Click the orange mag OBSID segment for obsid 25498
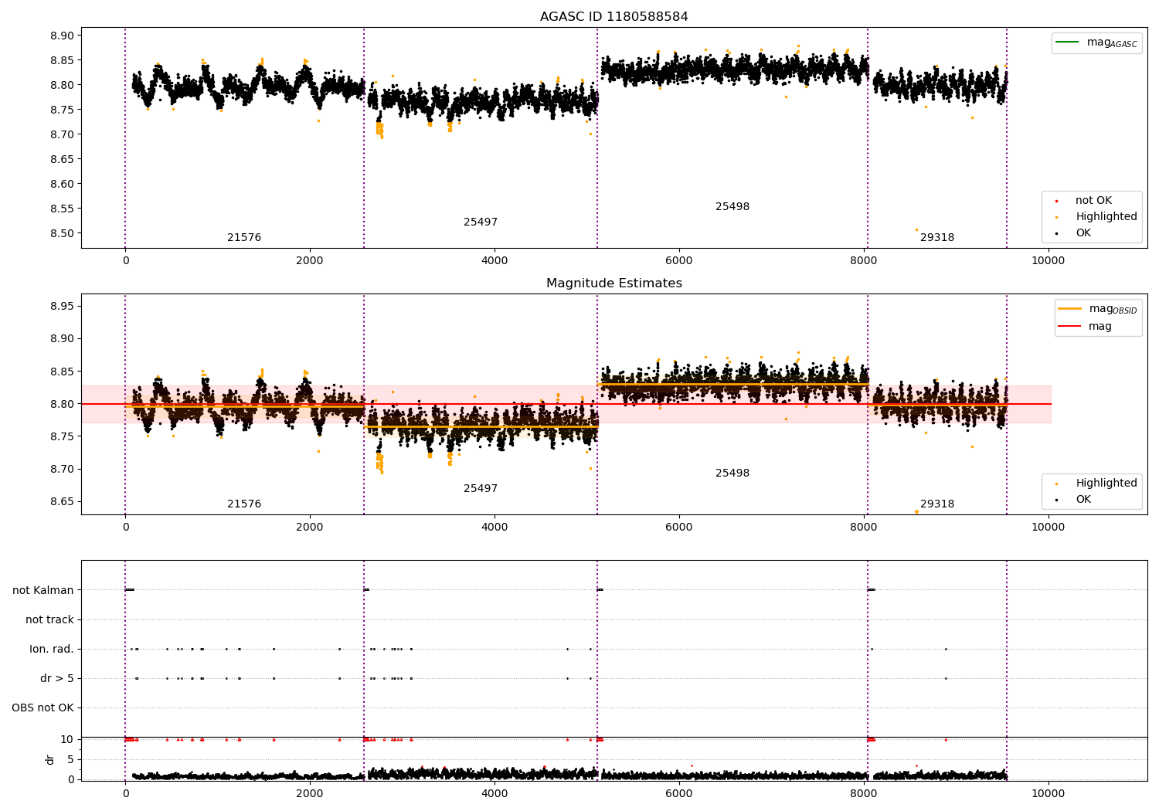Screen dimensions: 1159x811 732,384
